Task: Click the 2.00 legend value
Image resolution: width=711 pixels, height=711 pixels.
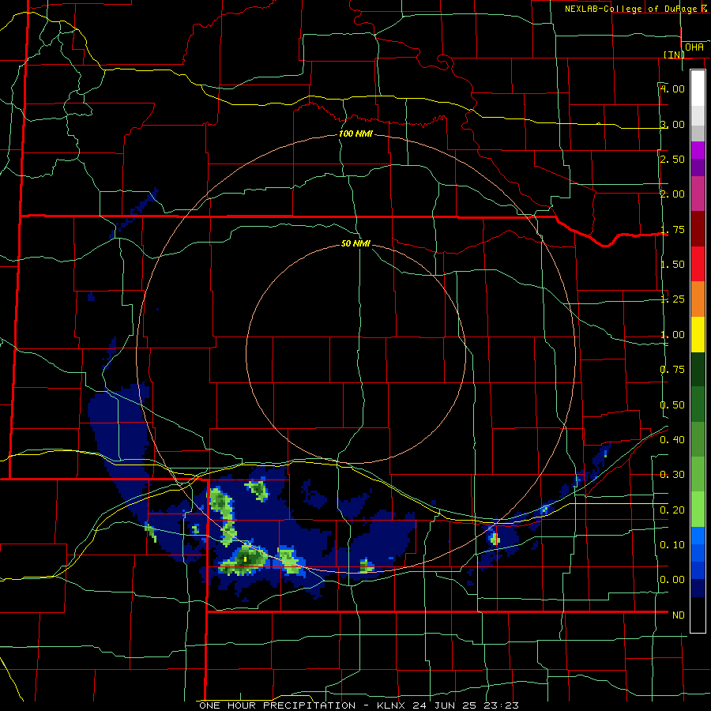Action: click(x=672, y=194)
